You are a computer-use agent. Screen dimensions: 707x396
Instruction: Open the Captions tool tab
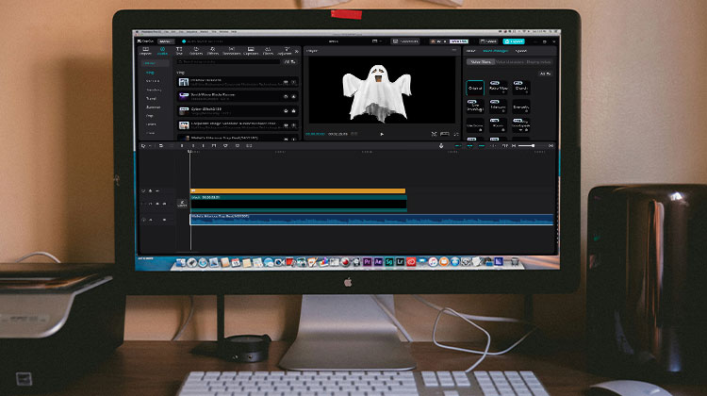click(x=251, y=52)
